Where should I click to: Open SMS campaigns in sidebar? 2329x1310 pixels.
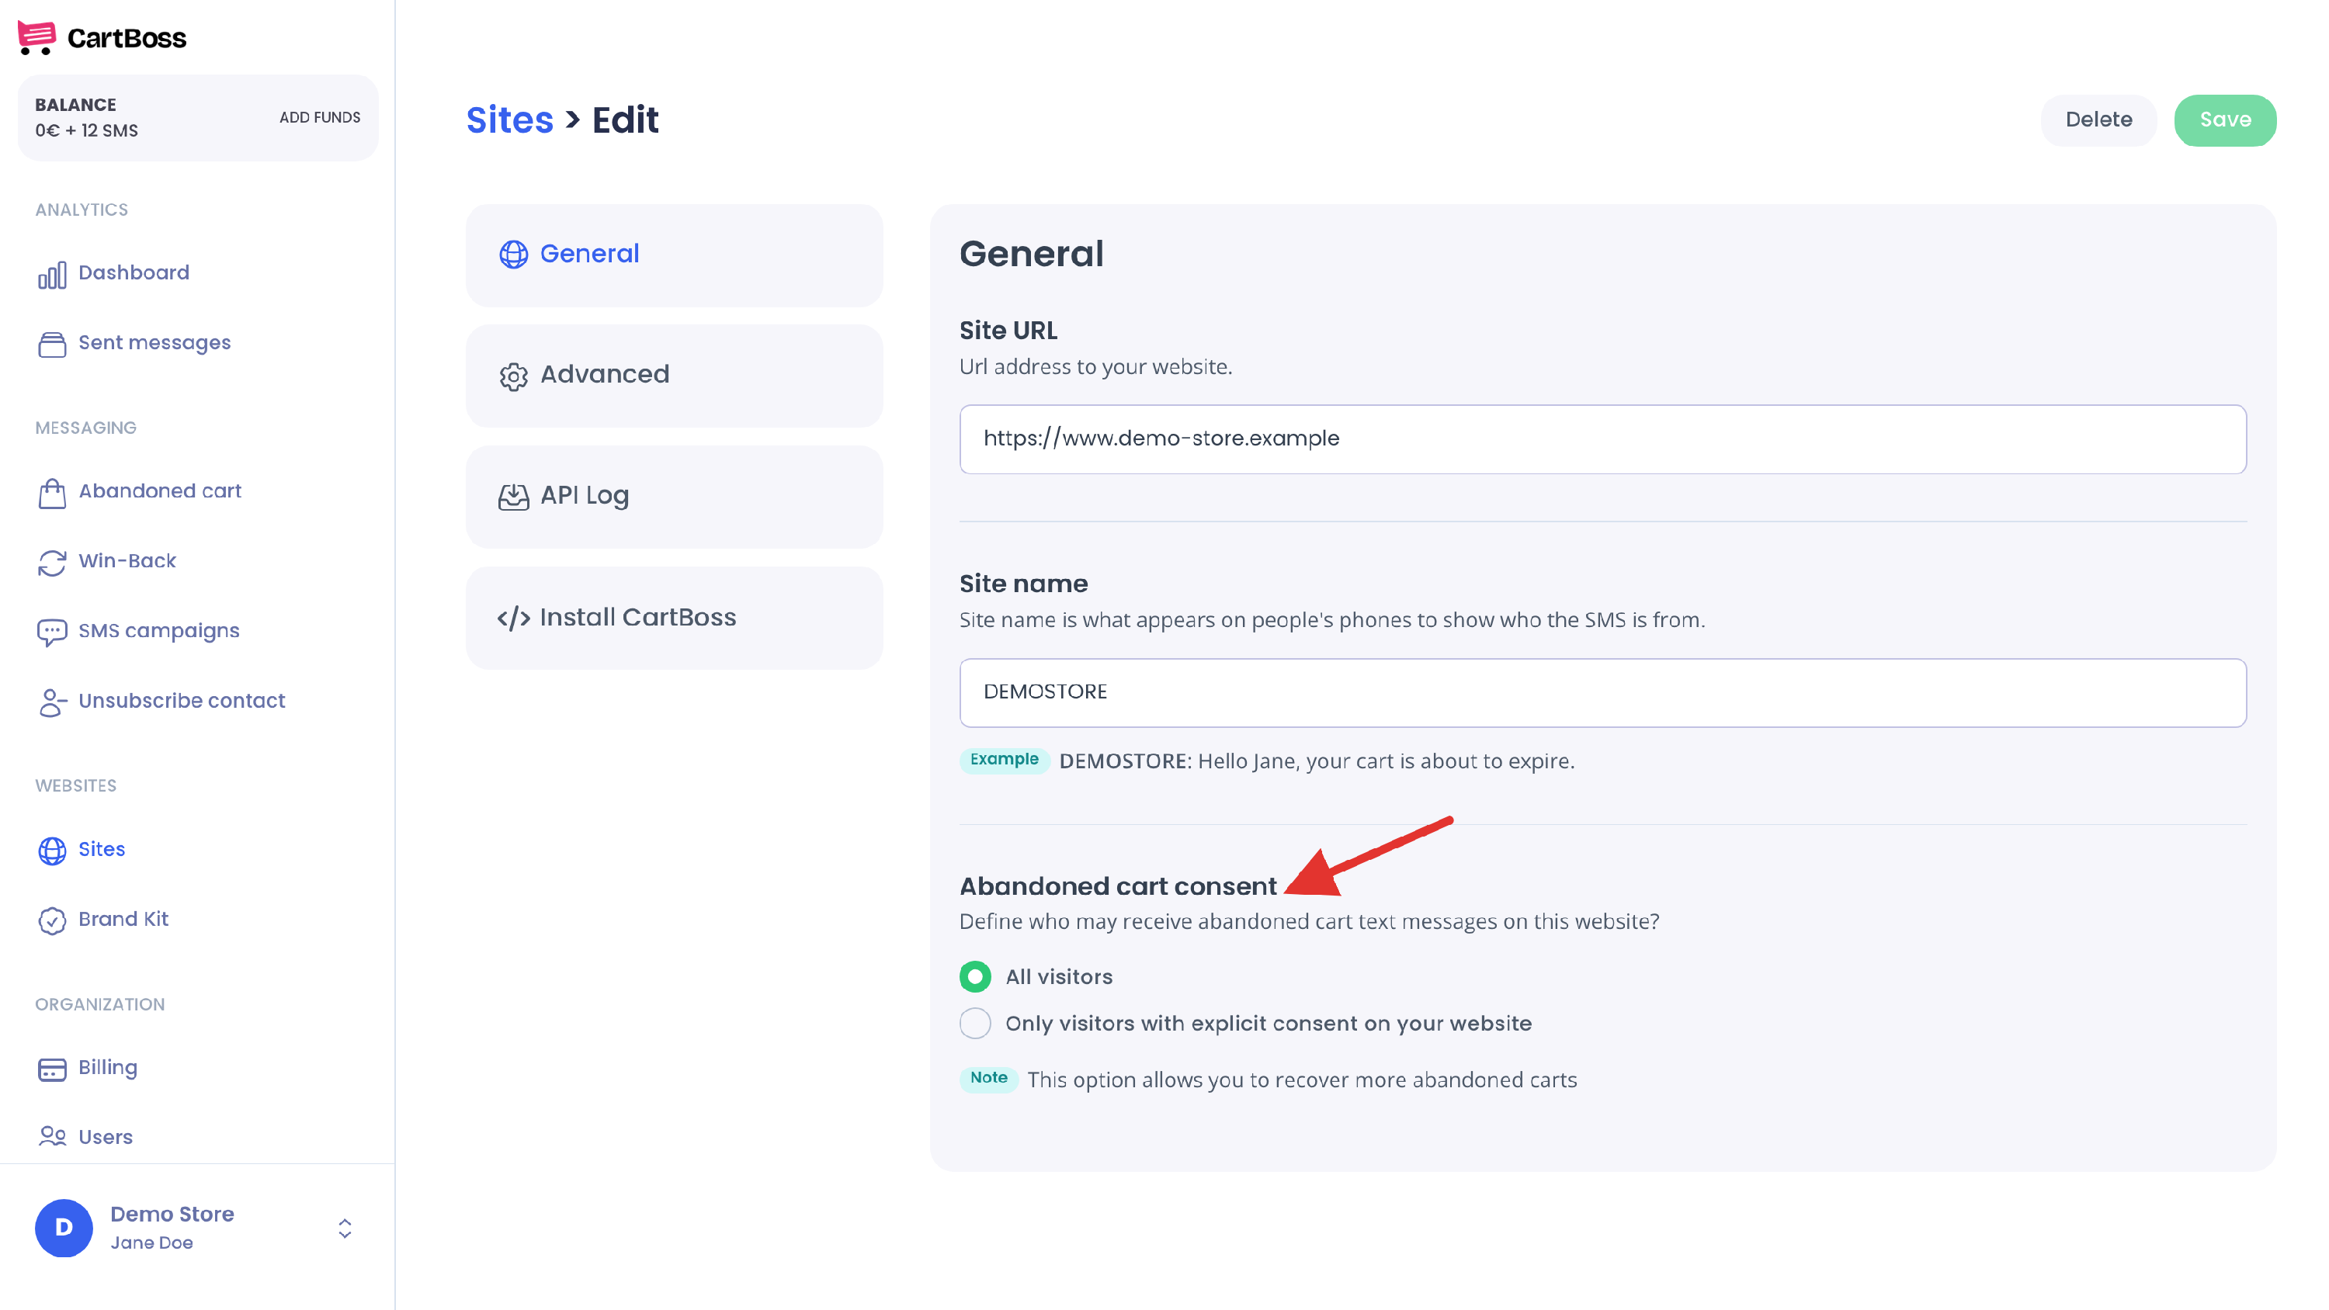(159, 631)
